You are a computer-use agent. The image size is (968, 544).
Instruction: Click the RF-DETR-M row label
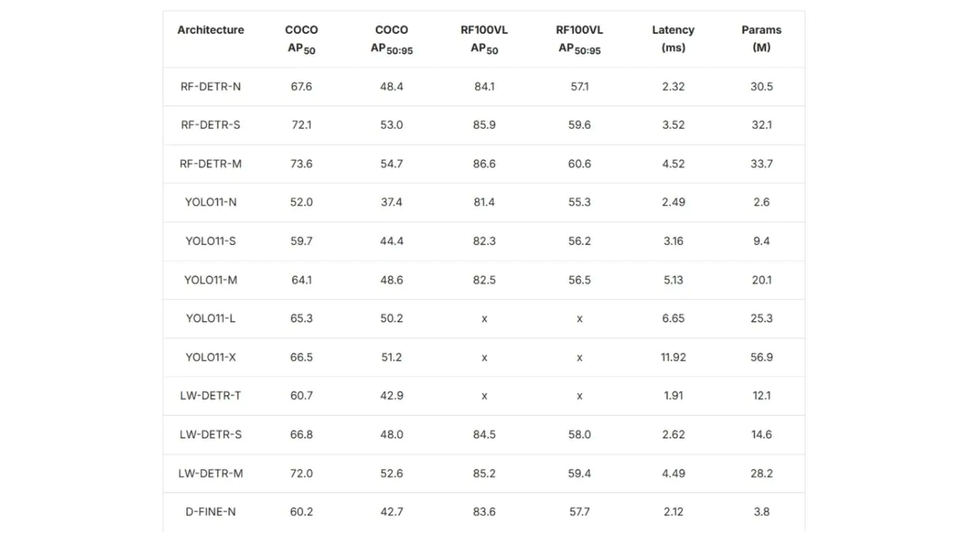(x=210, y=164)
